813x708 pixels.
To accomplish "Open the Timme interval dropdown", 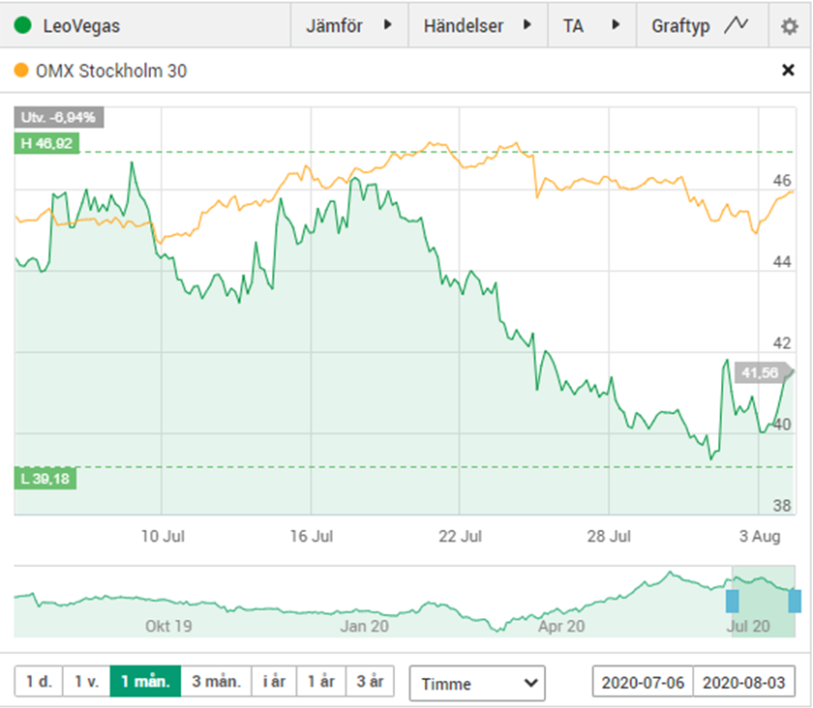I will tap(477, 683).
